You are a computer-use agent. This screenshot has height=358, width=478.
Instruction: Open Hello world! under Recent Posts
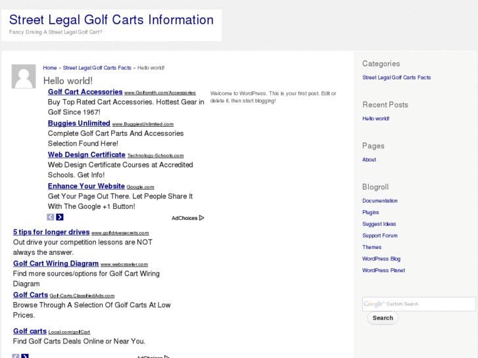[x=375, y=118]
